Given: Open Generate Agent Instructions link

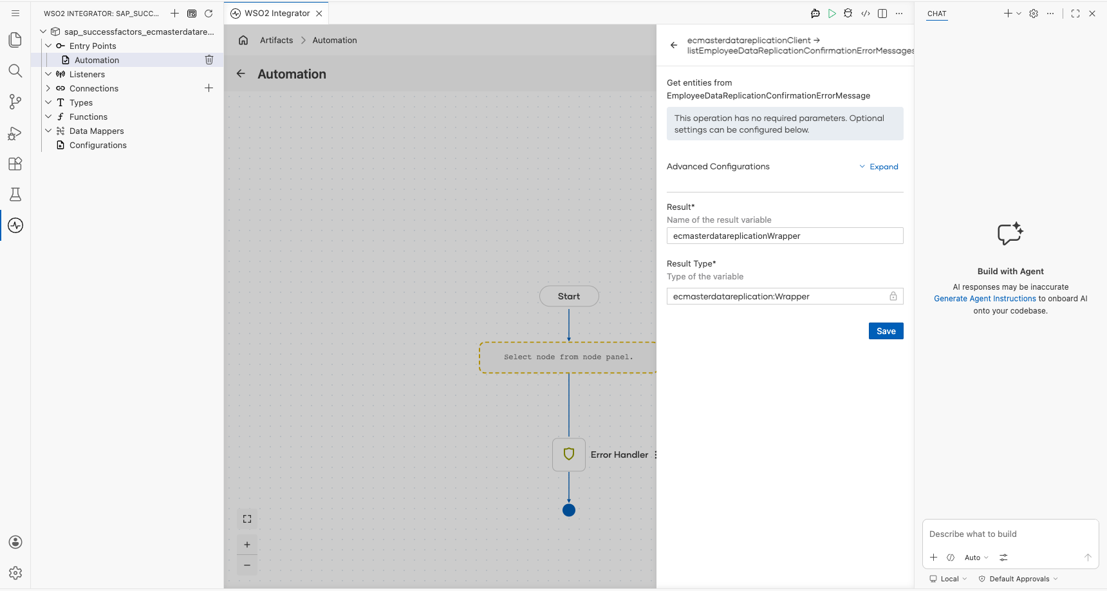Looking at the screenshot, I should pyautogui.click(x=985, y=299).
